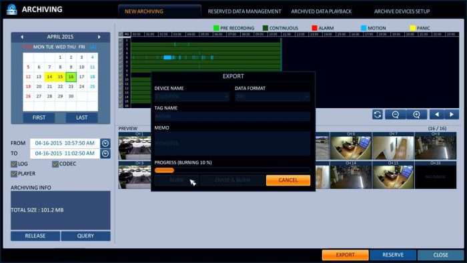Zoom out the timeline
Screen dimensions: 467x263
[395, 115]
